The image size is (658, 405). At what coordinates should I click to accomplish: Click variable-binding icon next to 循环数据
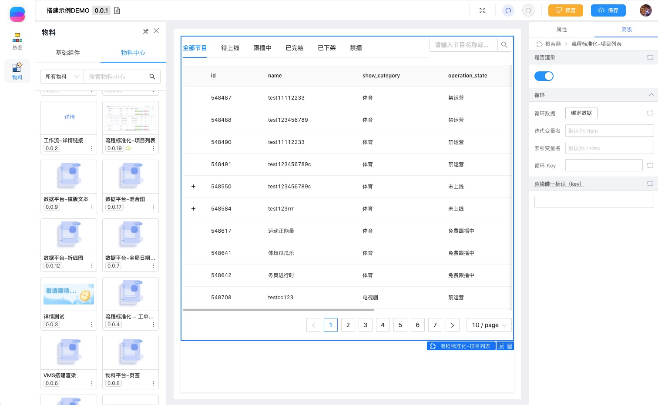click(x=650, y=113)
